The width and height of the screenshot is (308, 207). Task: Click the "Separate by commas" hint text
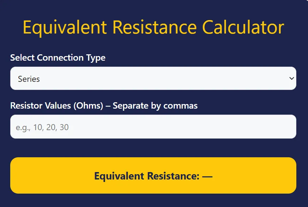[x=155, y=105]
